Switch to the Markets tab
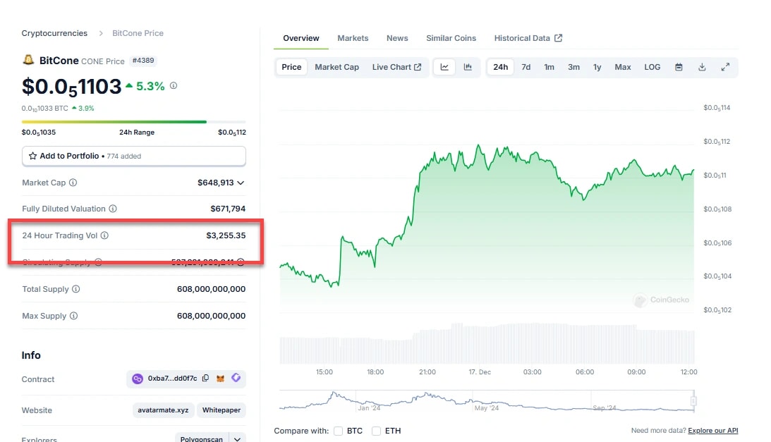This screenshot has width=771, height=442. 353,38
